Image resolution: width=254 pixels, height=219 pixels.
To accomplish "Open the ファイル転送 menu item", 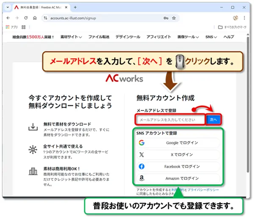I will [x=99, y=37].
